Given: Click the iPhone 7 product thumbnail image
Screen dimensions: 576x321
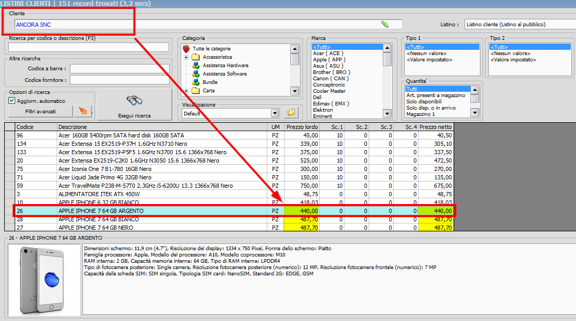Looking at the screenshot, I should [44, 280].
